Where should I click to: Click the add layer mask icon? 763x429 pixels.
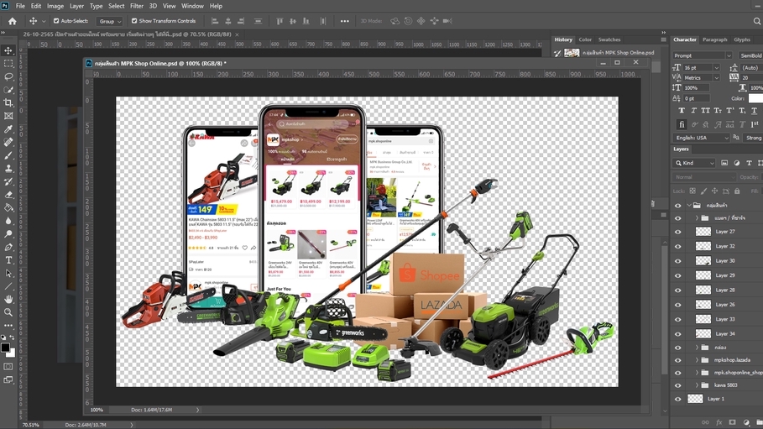click(732, 422)
